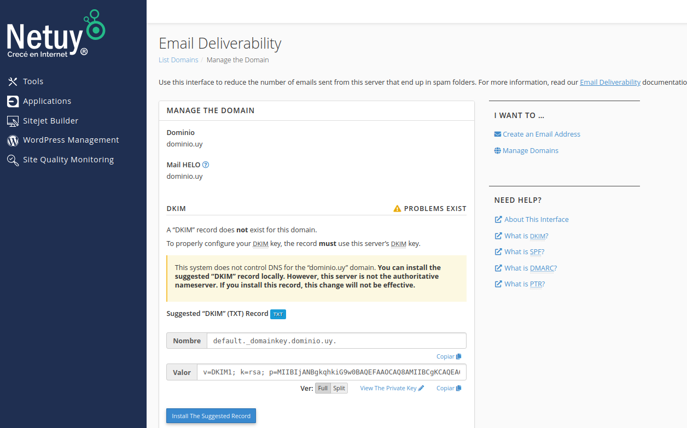Click the TXT record type badge
Viewport: 687px width, 428px height.
(278, 314)
